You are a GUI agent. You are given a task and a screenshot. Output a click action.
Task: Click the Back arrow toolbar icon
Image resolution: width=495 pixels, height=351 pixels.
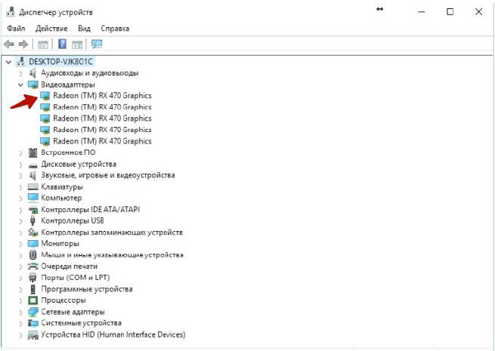pyautogui.click(x=9, y=45)
